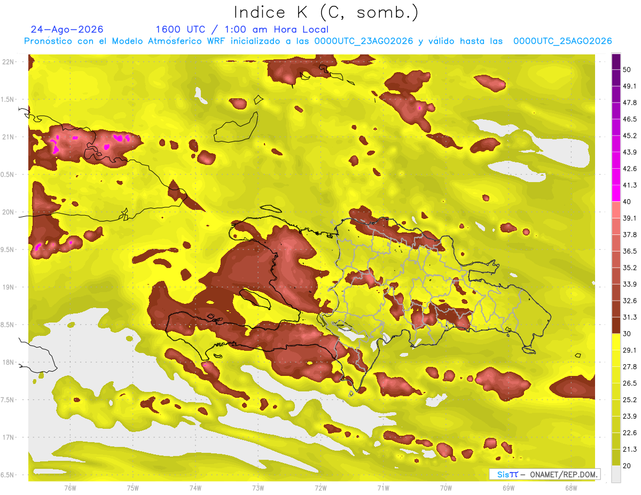Click the legend value "33.9"

(x=629, y=284)
